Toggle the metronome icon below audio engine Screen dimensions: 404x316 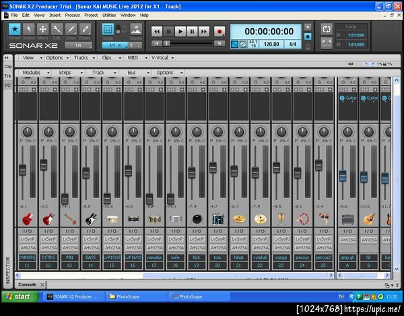point(308,46)
